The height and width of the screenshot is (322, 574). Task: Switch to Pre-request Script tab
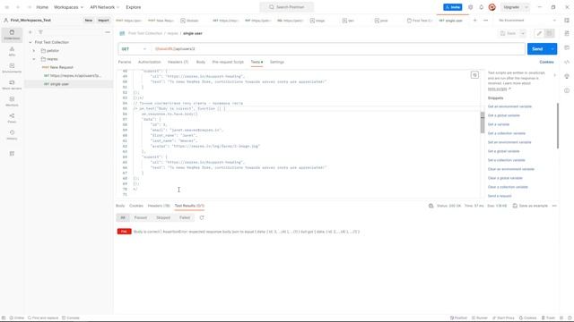[x=228, y=62]
